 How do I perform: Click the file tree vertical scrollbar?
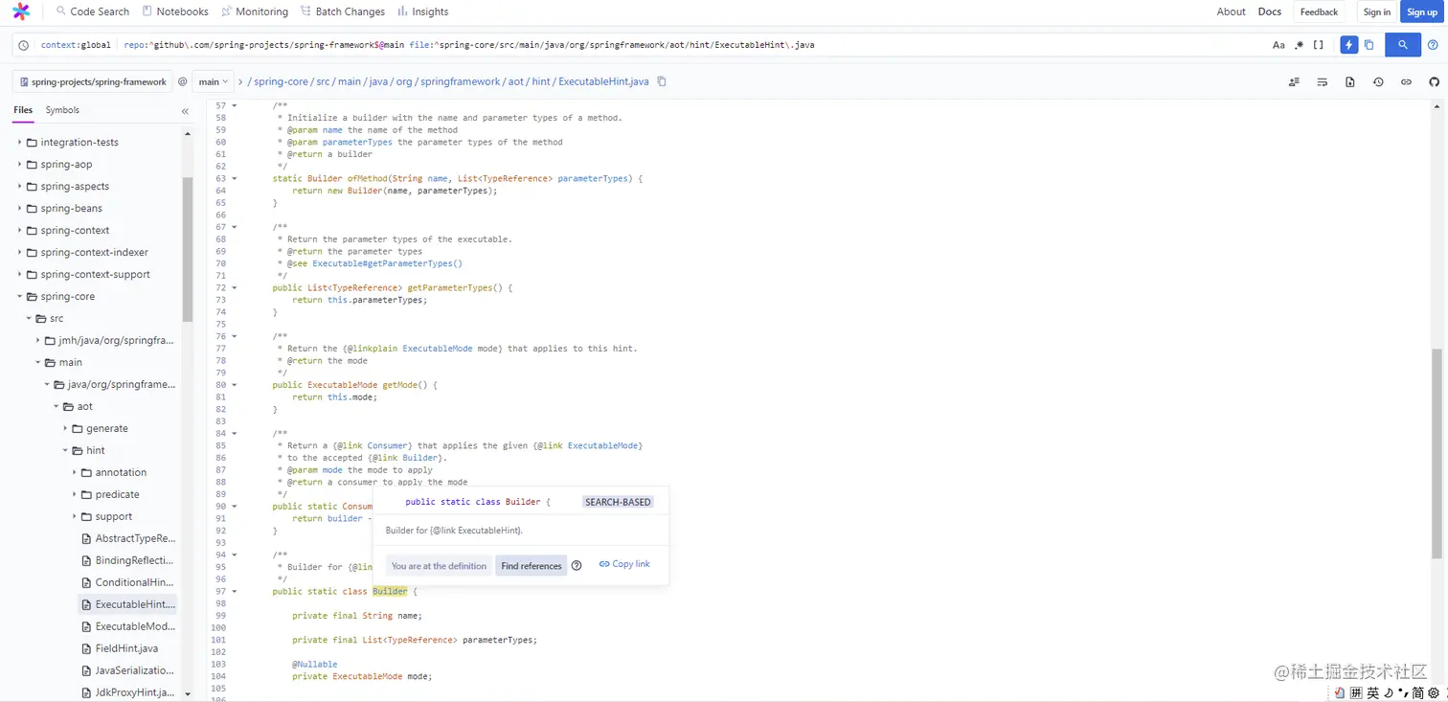188,249
